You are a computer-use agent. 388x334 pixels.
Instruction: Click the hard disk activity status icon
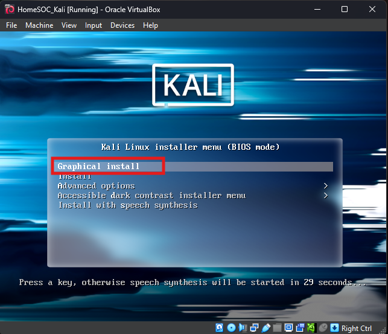pos(219,328)
